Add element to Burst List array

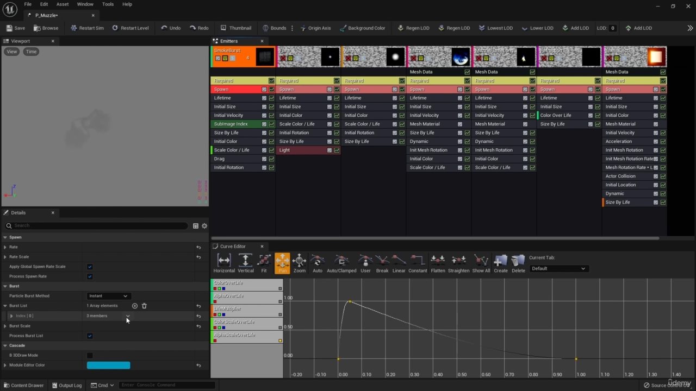(135, 306)
